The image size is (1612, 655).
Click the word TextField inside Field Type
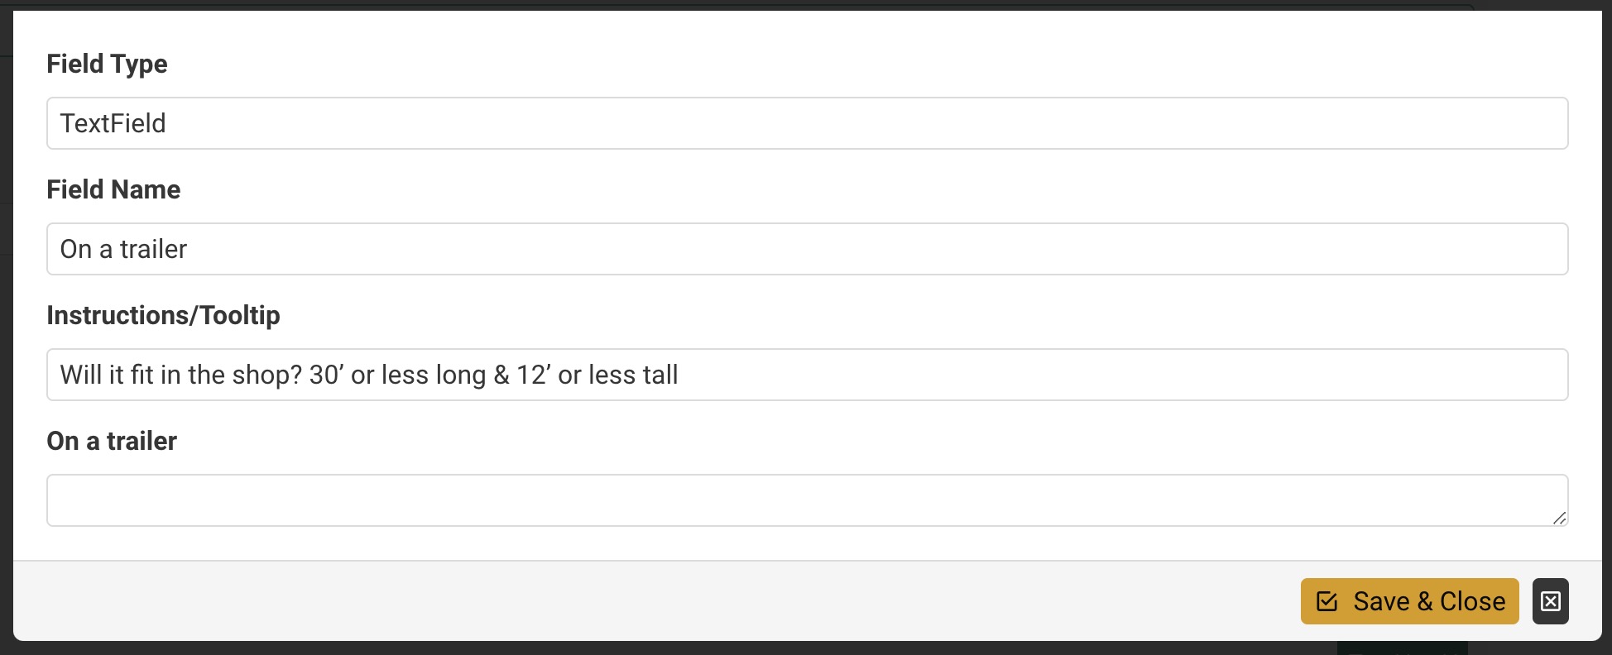click(113, 123)
